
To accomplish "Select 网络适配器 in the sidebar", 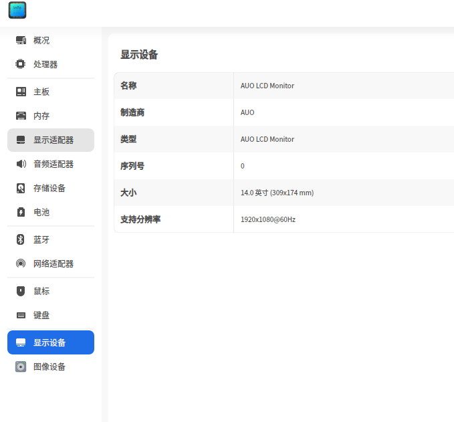I will point(51,263).
